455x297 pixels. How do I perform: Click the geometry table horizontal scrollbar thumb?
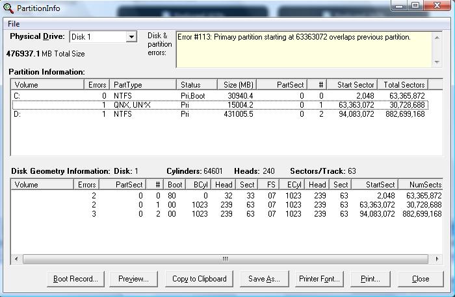point(225,259)
